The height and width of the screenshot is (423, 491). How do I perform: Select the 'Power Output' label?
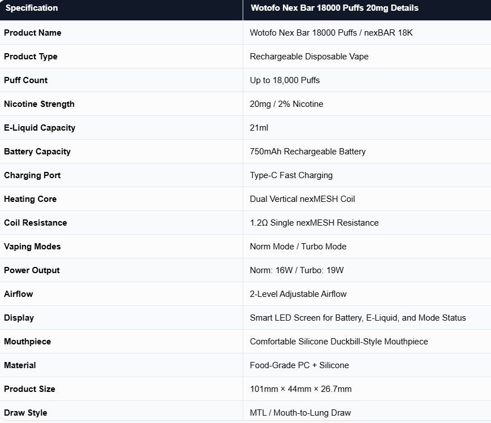click(x=32, y=270)
